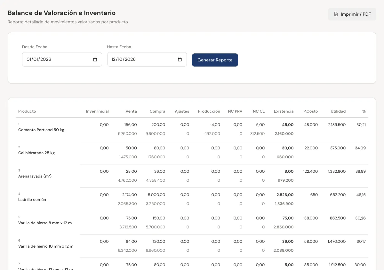Click Cemento Portland purchase quantity 200,00
This screenshot has height=270, width=384.
158,125
